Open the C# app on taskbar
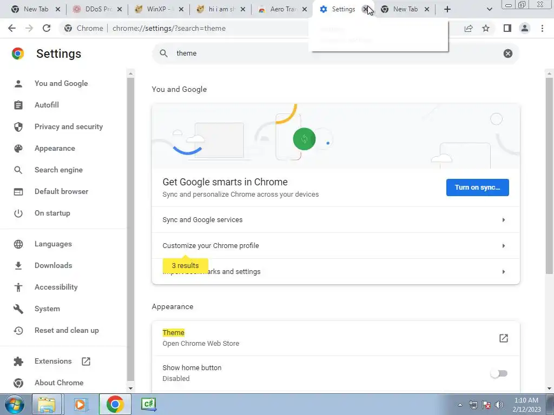554x415 pixels. click(148, 404)
